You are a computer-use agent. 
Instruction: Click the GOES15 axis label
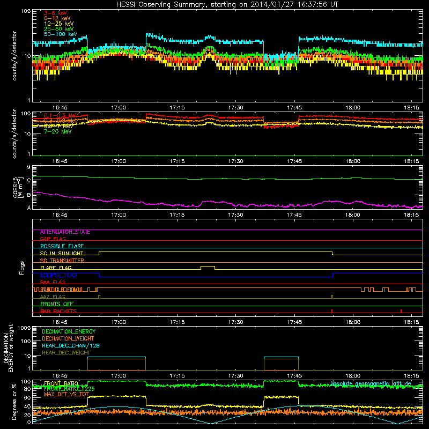(x=17, y=188)
